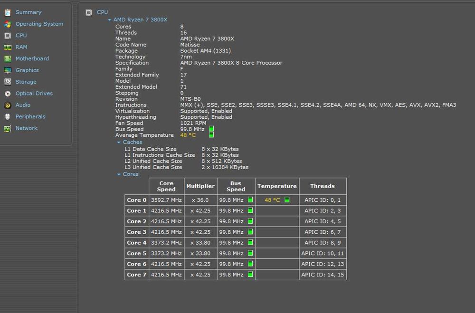The height and width of the screenshot is (313, 475).
Task: Click the "Multiplier" column header
Action: point(200,186)
